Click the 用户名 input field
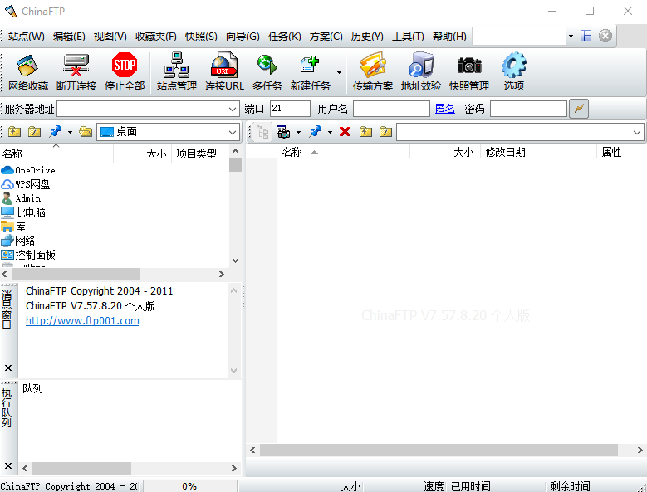 point(390,109)
